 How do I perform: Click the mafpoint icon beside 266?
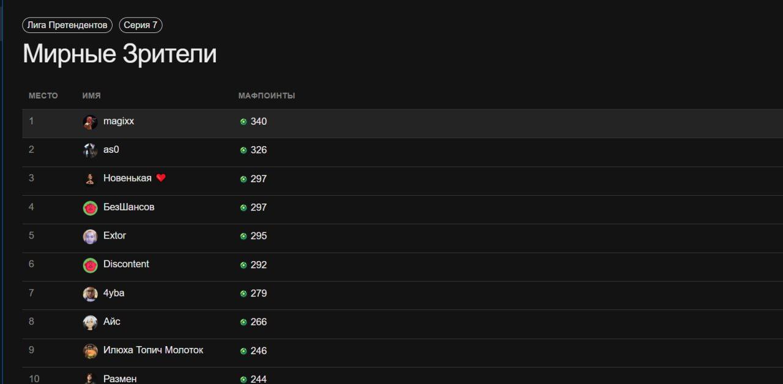click(243, 322)
